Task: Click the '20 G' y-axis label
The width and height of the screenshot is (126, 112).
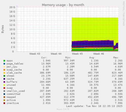Action: click(12, 7)
